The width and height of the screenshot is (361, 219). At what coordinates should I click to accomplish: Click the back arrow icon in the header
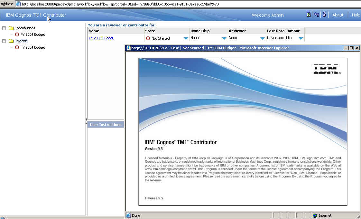pyautogui.click(x=317, y=15)
